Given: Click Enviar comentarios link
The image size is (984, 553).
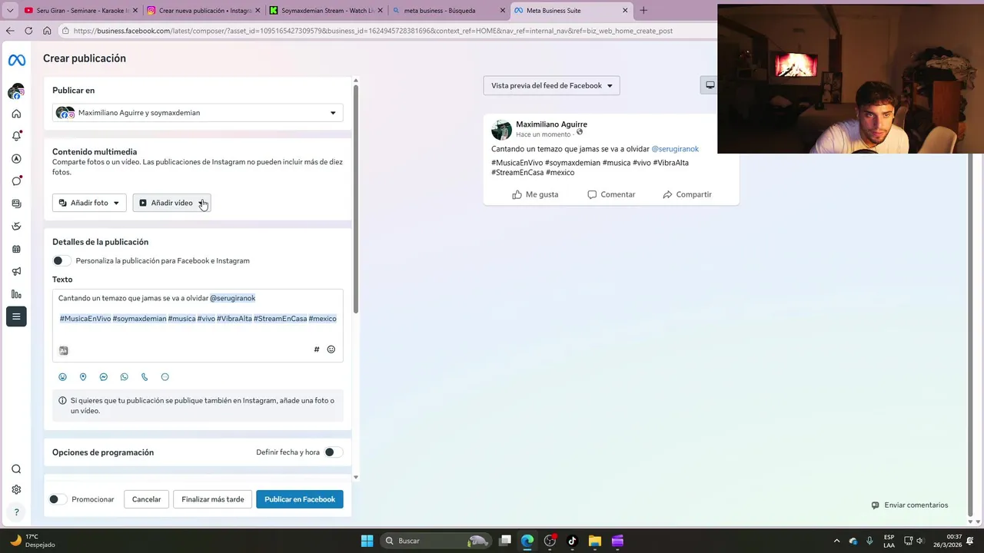Looking at the screenshot, I should (x=909, y=505).
